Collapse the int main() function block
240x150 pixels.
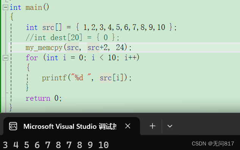pos(6,7)
